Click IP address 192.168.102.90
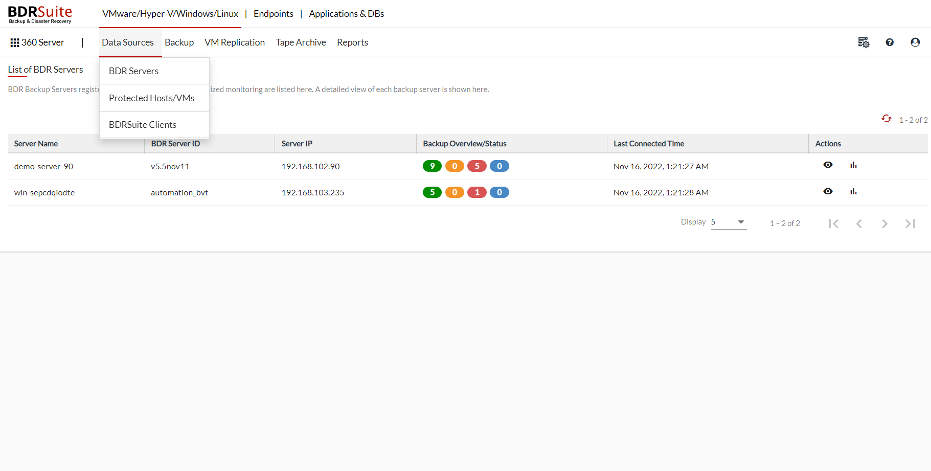Viewport: 931px width, 471px height. coord(310,167)
